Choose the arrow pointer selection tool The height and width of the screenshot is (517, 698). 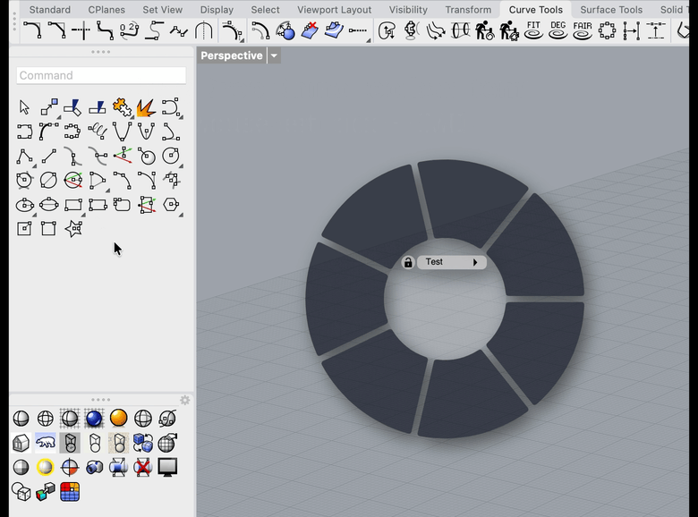pos(24,107)
